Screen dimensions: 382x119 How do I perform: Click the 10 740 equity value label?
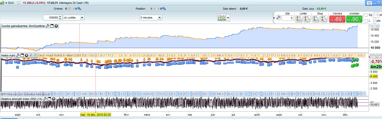pyautogui.click(x=375, y=26)
